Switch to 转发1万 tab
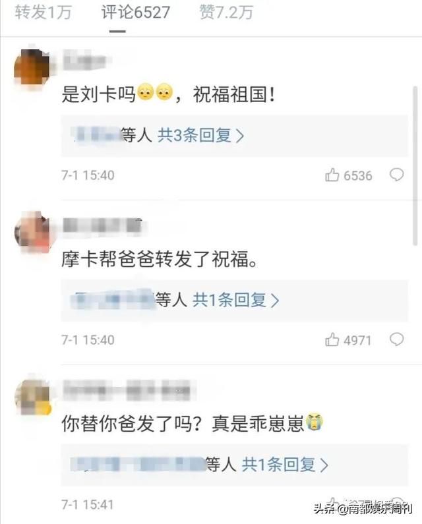Image resolution: width=422 pixels, height=524 pixels. click(x=43, y=13)
